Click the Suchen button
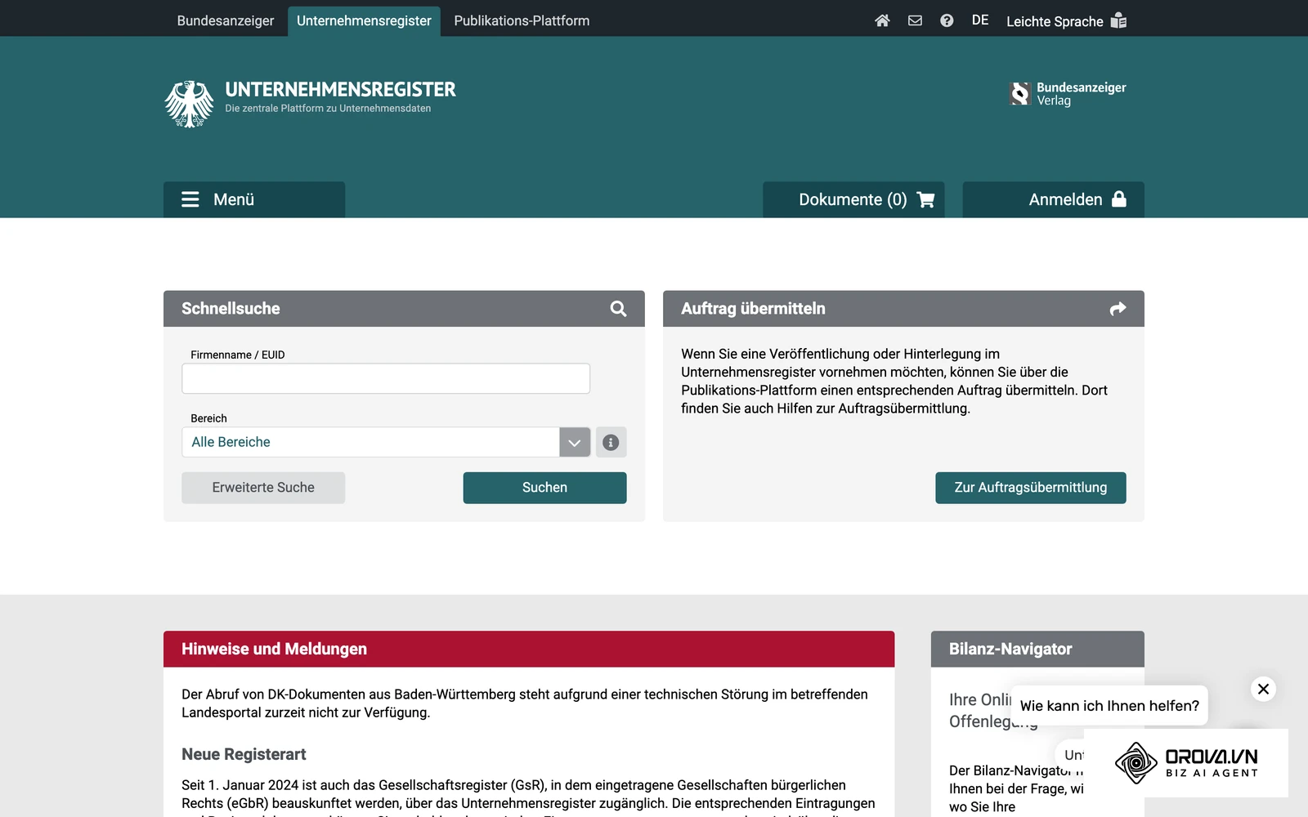The width and height of the screenshot is (1308, 817). coord(544,488)
